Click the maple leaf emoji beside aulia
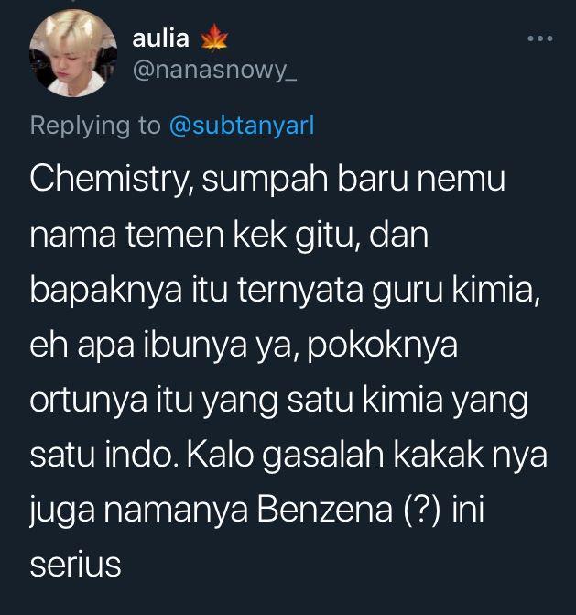The width and height of the screenshot is (576, 615). (214, 38)
